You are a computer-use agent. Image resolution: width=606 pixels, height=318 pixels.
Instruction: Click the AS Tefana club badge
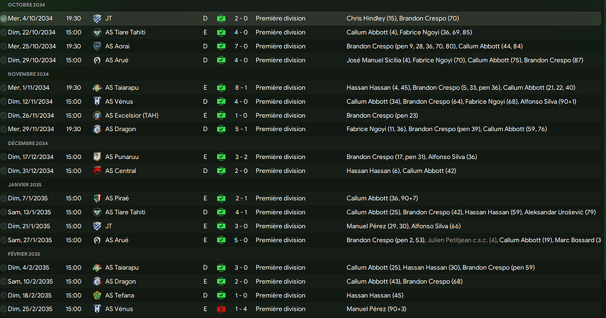97,295
